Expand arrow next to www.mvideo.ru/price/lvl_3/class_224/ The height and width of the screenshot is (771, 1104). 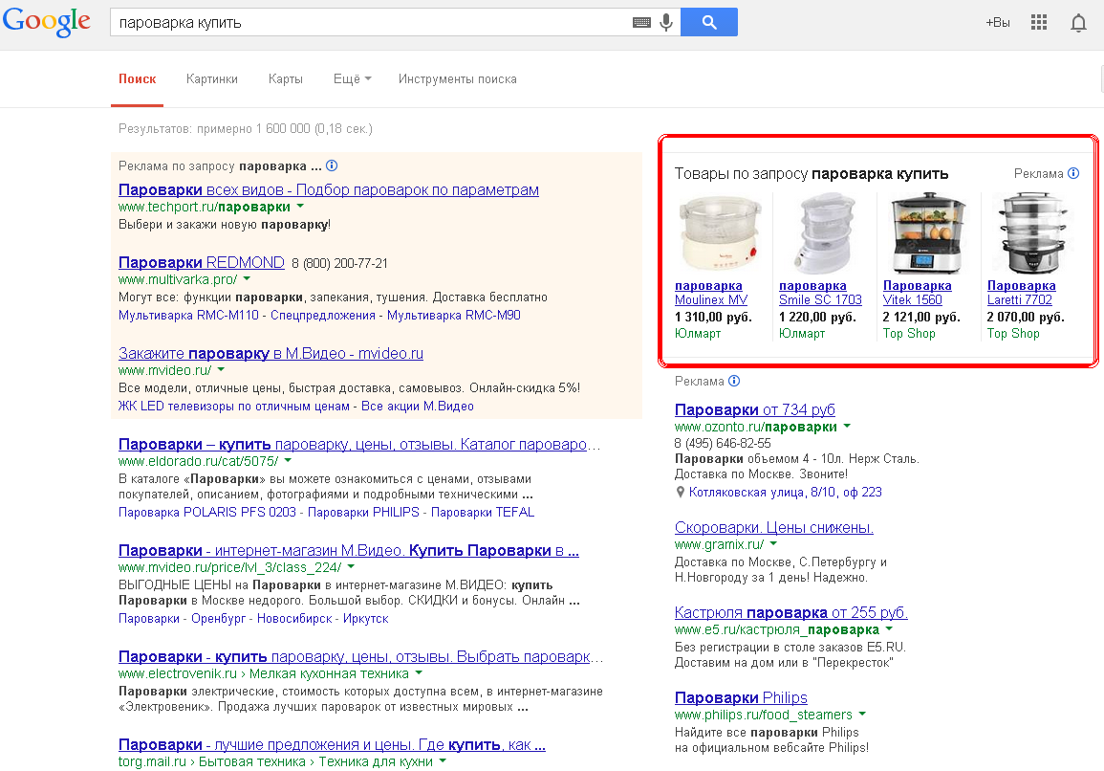(x=352, y=567)
